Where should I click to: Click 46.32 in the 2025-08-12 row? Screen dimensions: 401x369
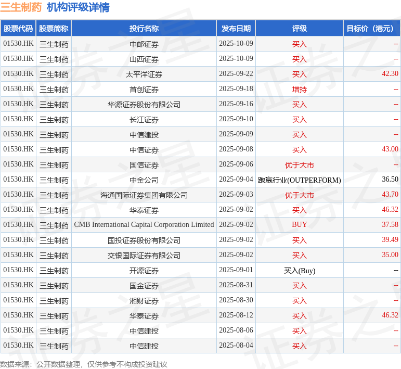[x=390, y=315]
